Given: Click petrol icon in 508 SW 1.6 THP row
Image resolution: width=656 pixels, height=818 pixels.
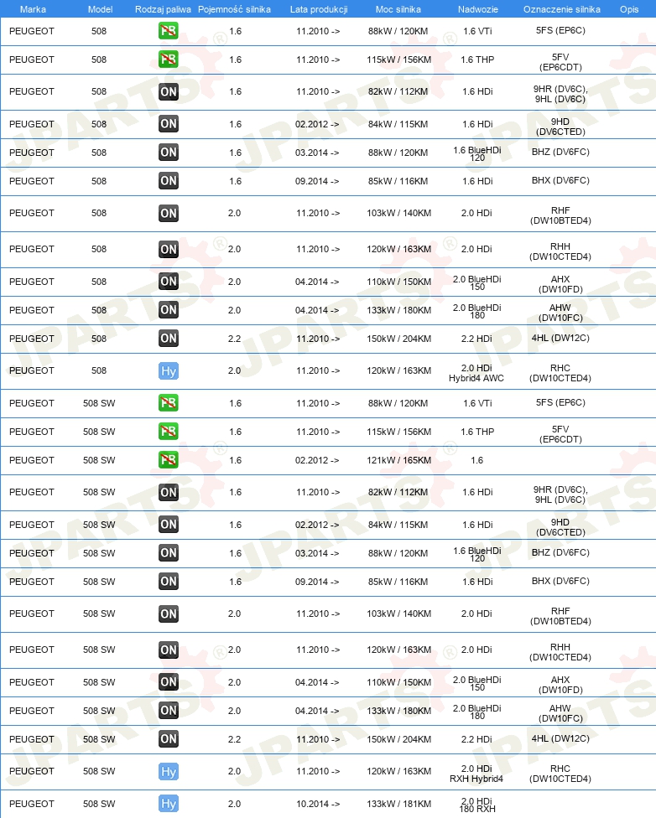Looking at the screenshot, I should tap(168, 432).
